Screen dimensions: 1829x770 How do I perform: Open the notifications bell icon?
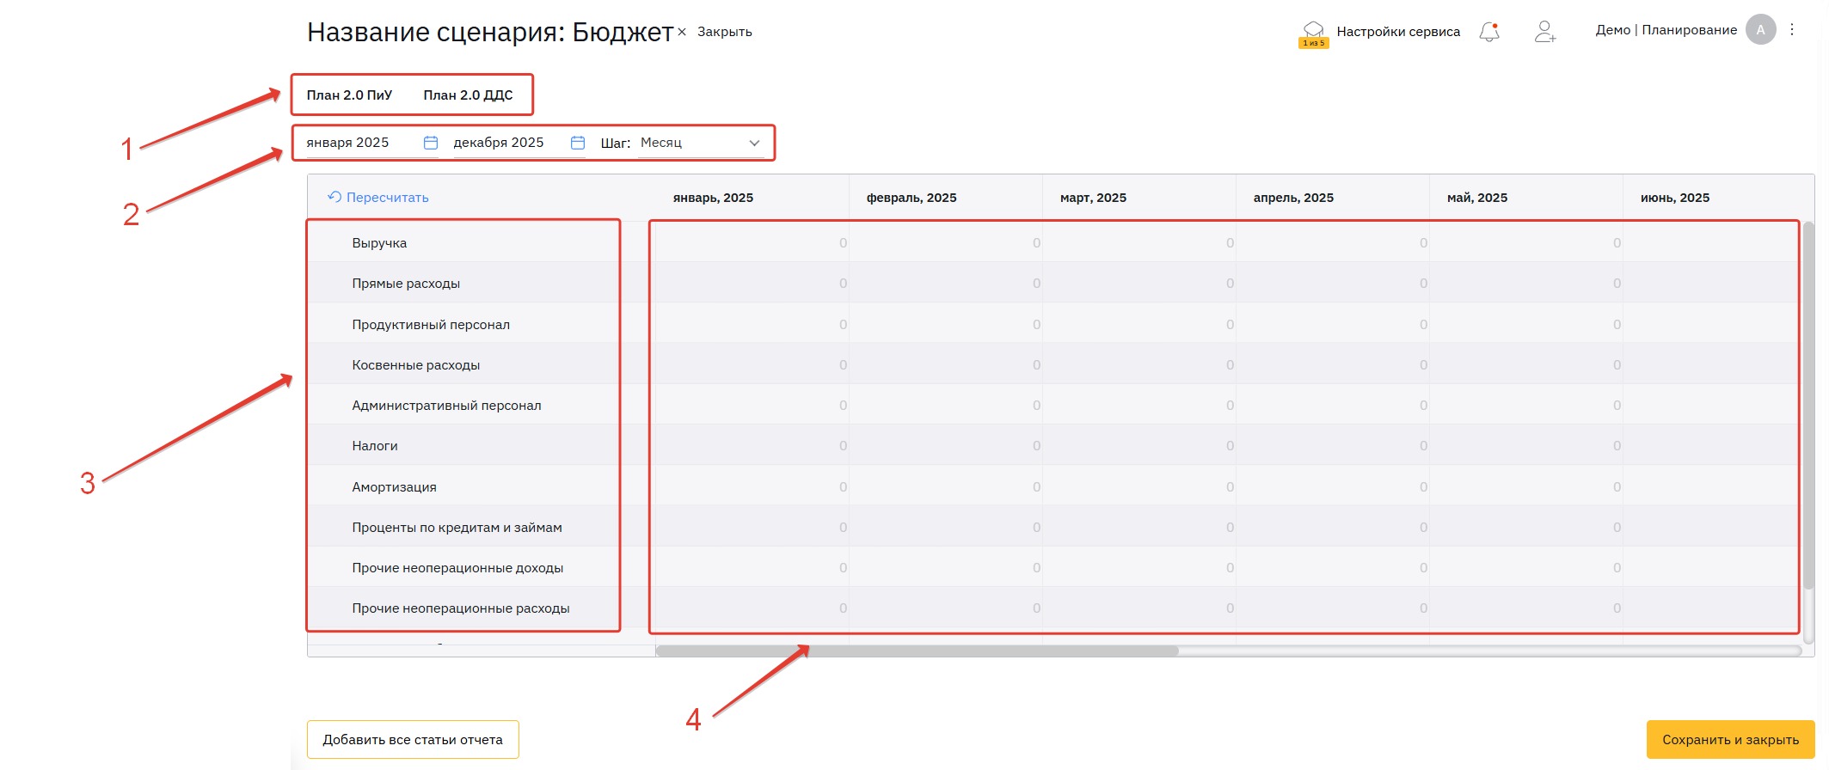tap(1489, 32)
